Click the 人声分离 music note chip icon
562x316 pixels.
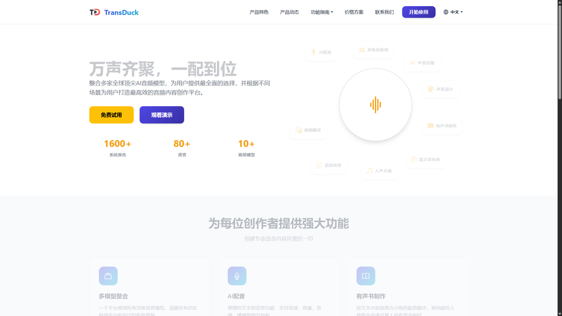[x=370, y=171]
